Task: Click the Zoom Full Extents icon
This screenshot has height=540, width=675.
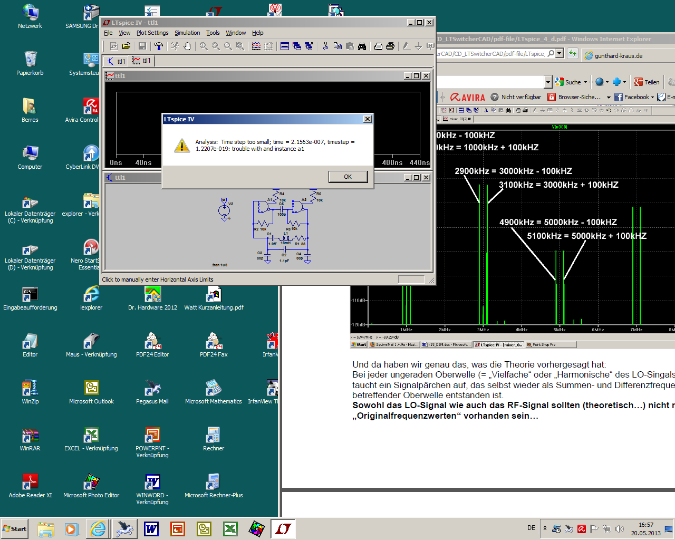Action: 240,46
